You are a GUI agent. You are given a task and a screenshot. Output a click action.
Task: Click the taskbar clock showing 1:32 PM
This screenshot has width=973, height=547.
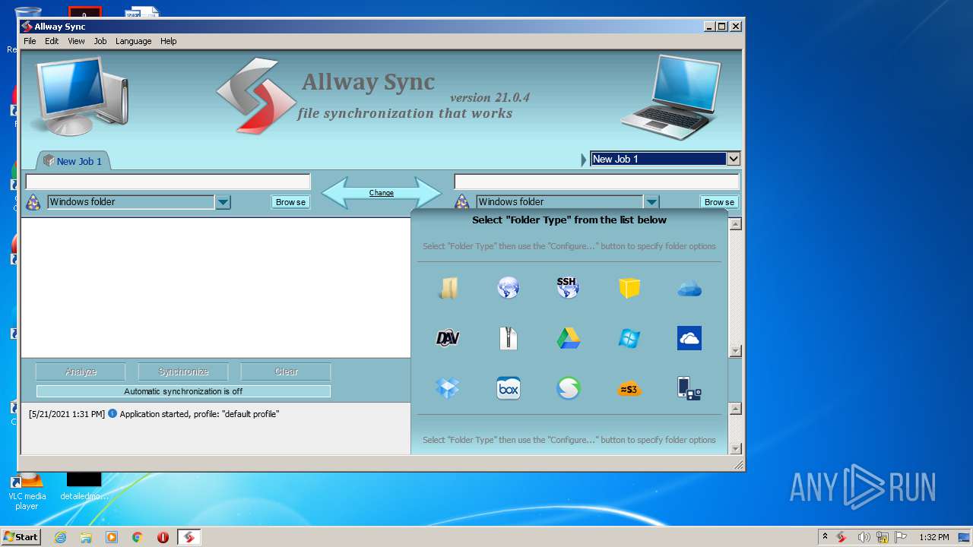tap(933, 537)
